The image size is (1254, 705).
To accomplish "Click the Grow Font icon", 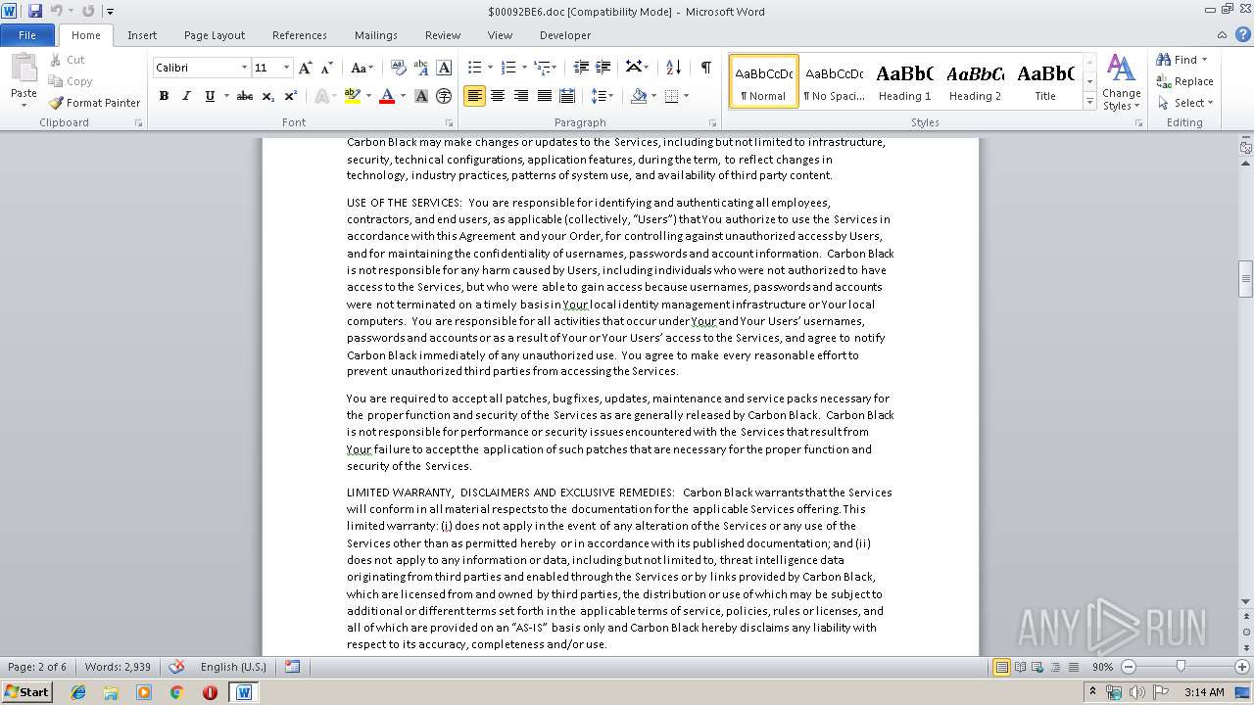I will [x=306, y=68].
